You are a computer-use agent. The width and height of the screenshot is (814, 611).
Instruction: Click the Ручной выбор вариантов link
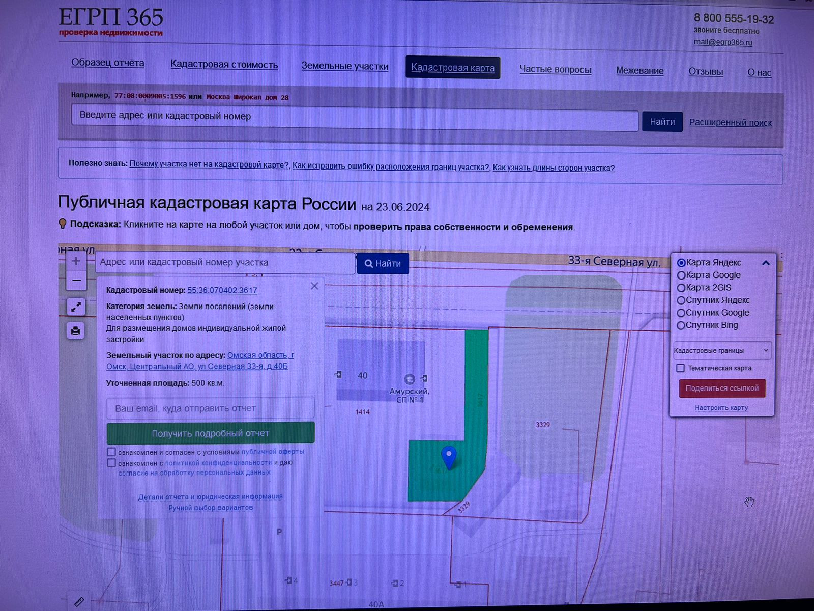211,508
